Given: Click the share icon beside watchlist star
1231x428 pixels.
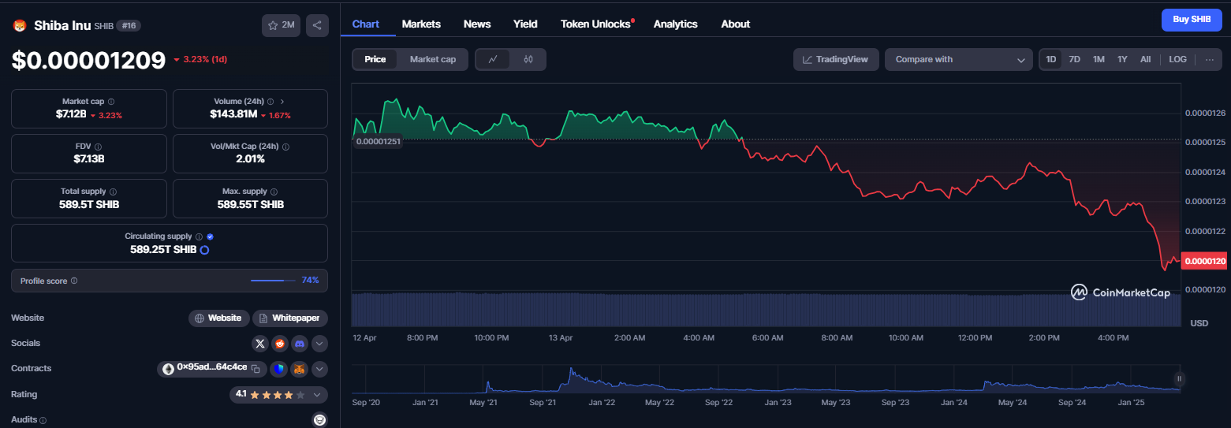Looking at the screenshot, I should click(317, 25).
